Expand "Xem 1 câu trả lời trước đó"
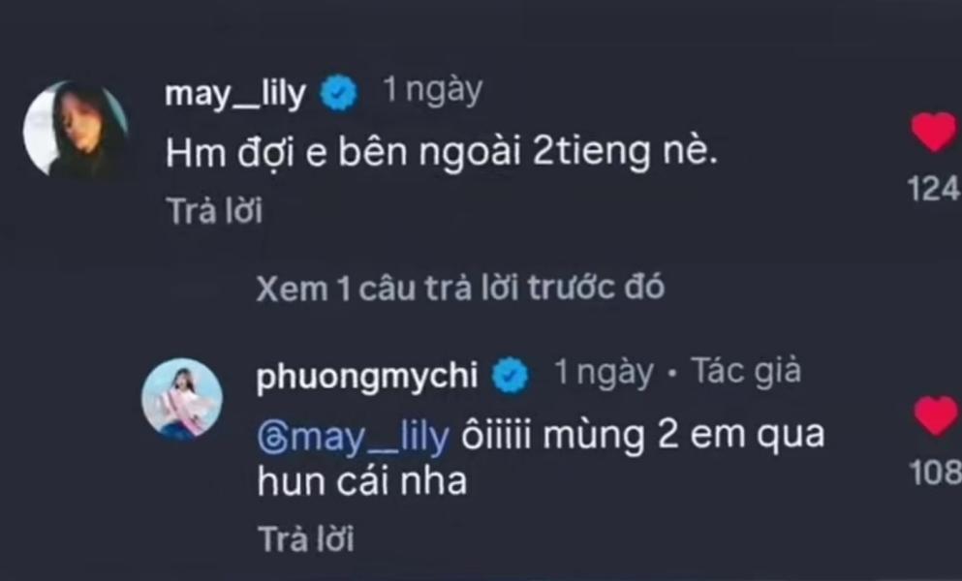 click(x=460, y=289)
